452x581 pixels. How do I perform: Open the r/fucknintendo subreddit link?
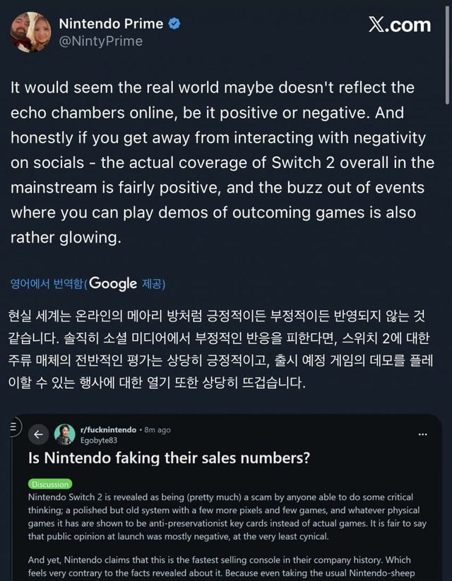108,429
